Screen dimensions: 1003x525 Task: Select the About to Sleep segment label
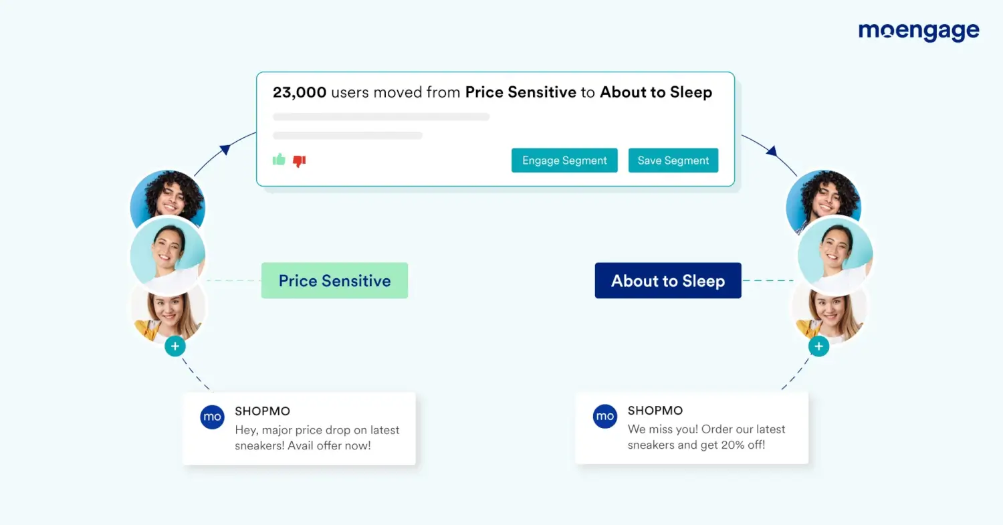[x=668, y=280]
